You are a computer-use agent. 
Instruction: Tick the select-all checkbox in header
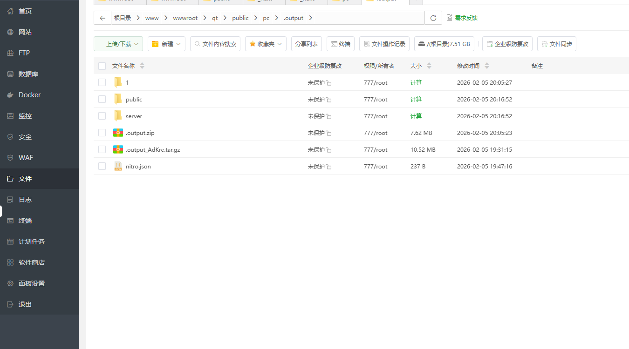coord(102,66)
